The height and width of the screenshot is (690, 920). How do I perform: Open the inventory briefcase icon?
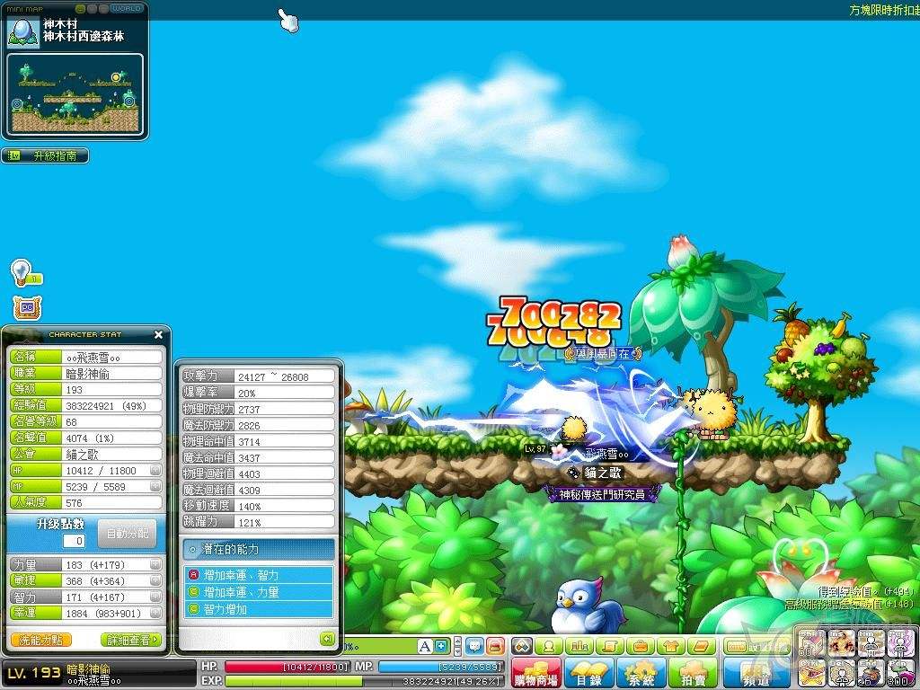641,646
